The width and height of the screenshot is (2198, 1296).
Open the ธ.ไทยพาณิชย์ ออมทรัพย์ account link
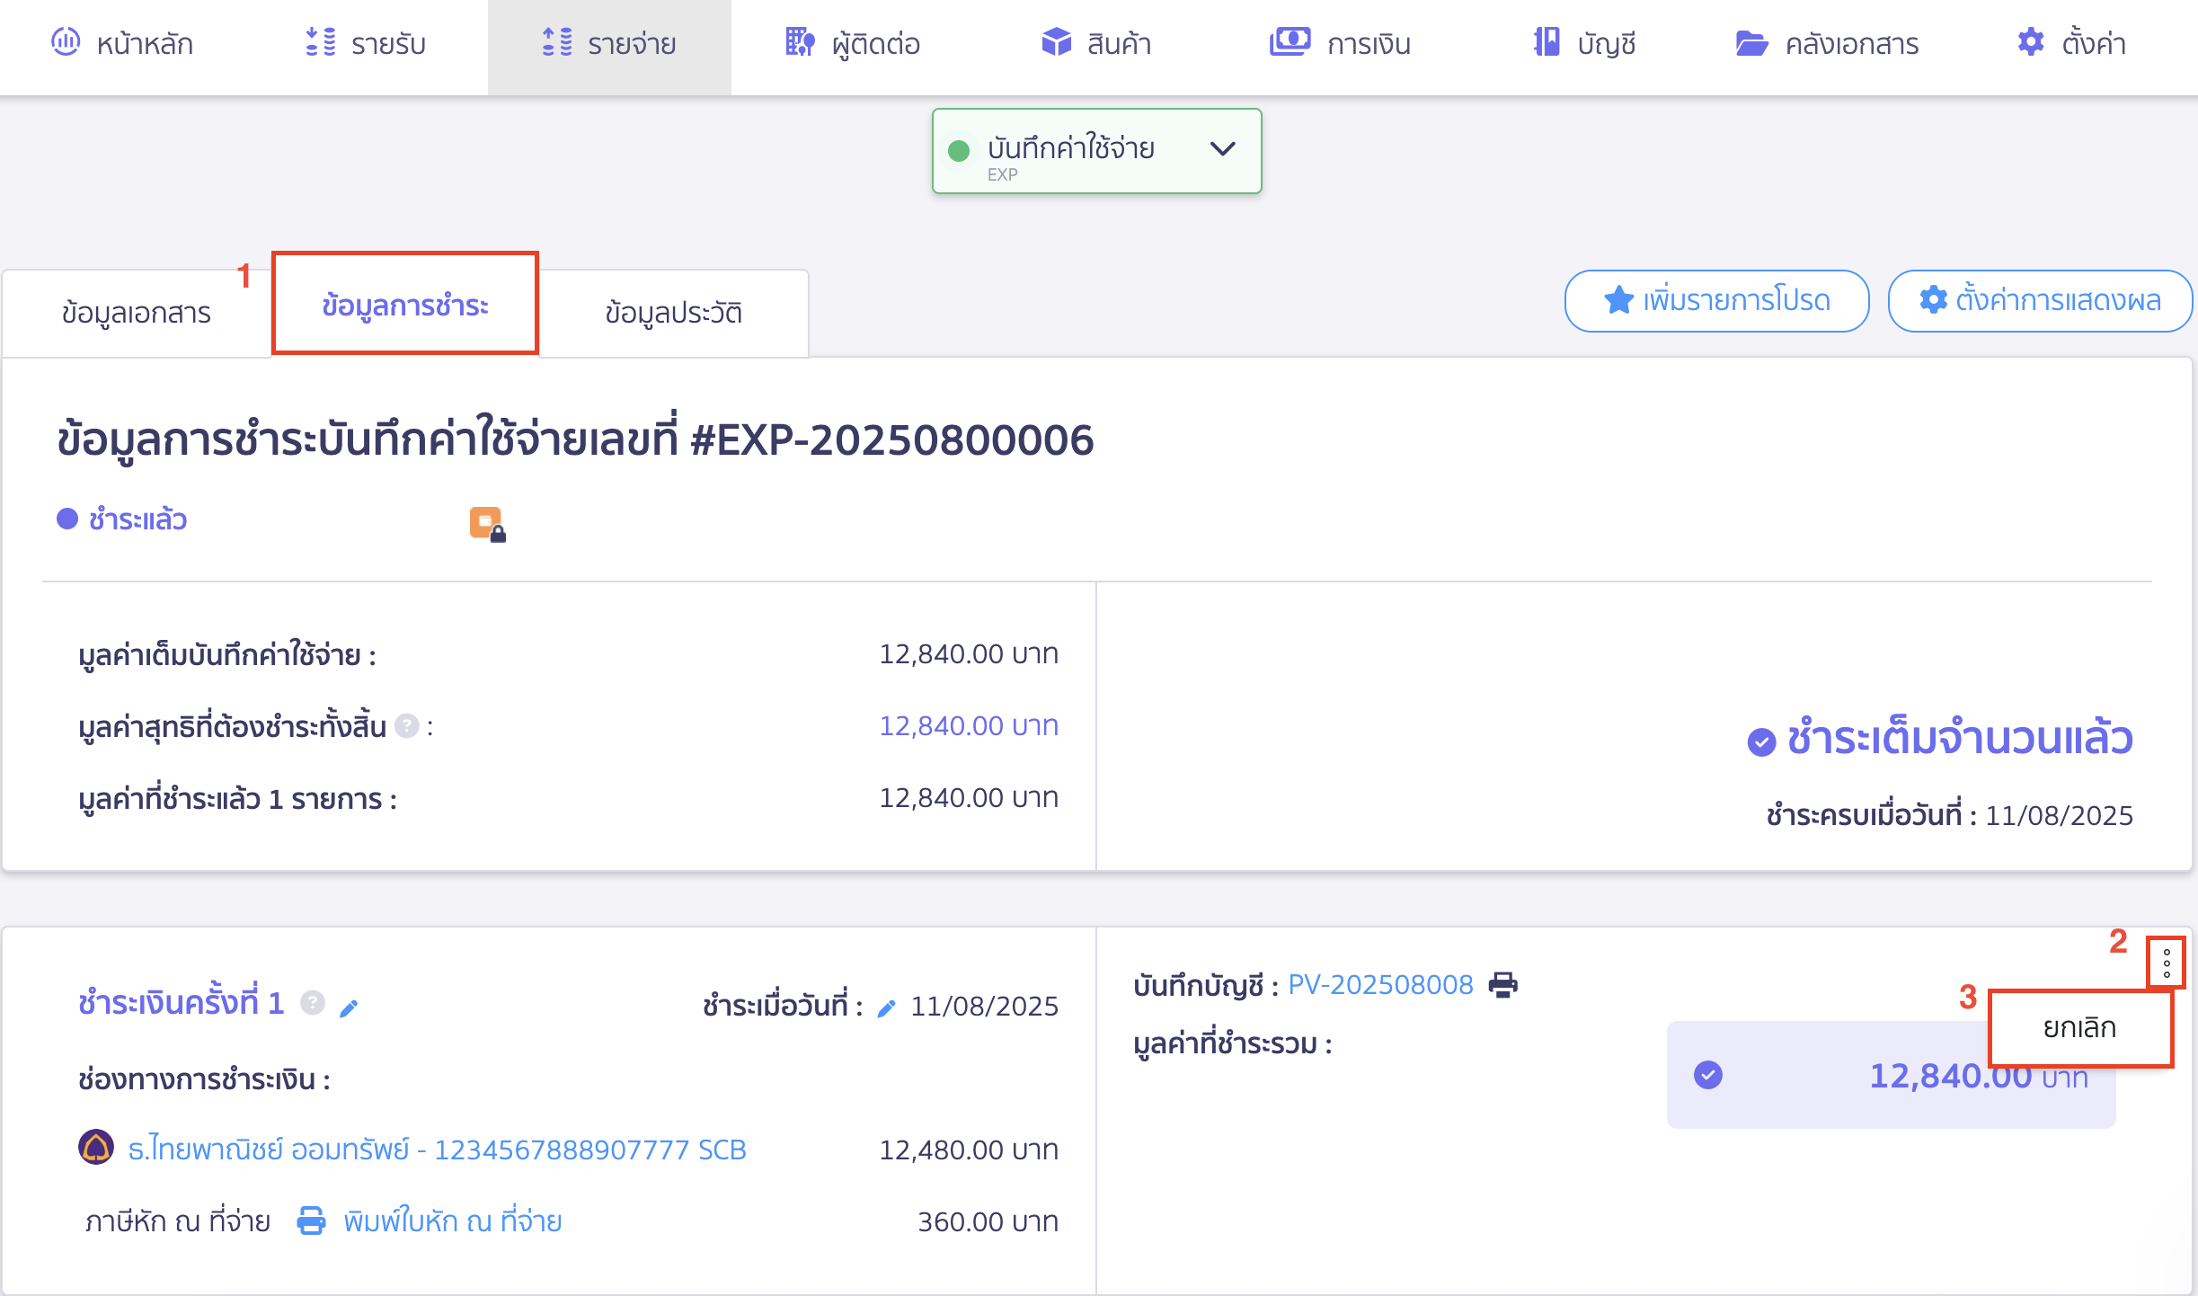[438, 1150]
